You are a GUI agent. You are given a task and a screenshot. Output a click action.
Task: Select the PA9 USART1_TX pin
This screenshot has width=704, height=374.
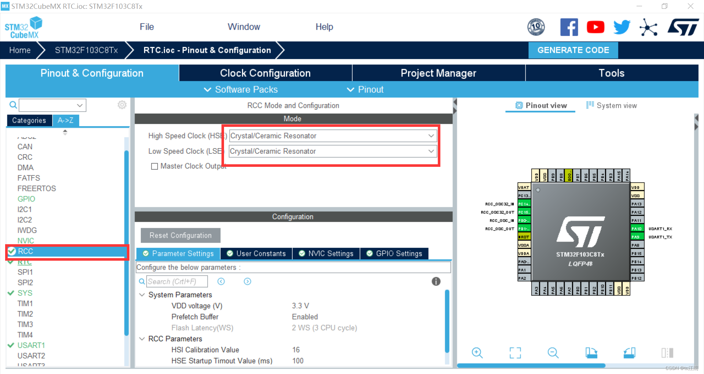tap(637, 237)
